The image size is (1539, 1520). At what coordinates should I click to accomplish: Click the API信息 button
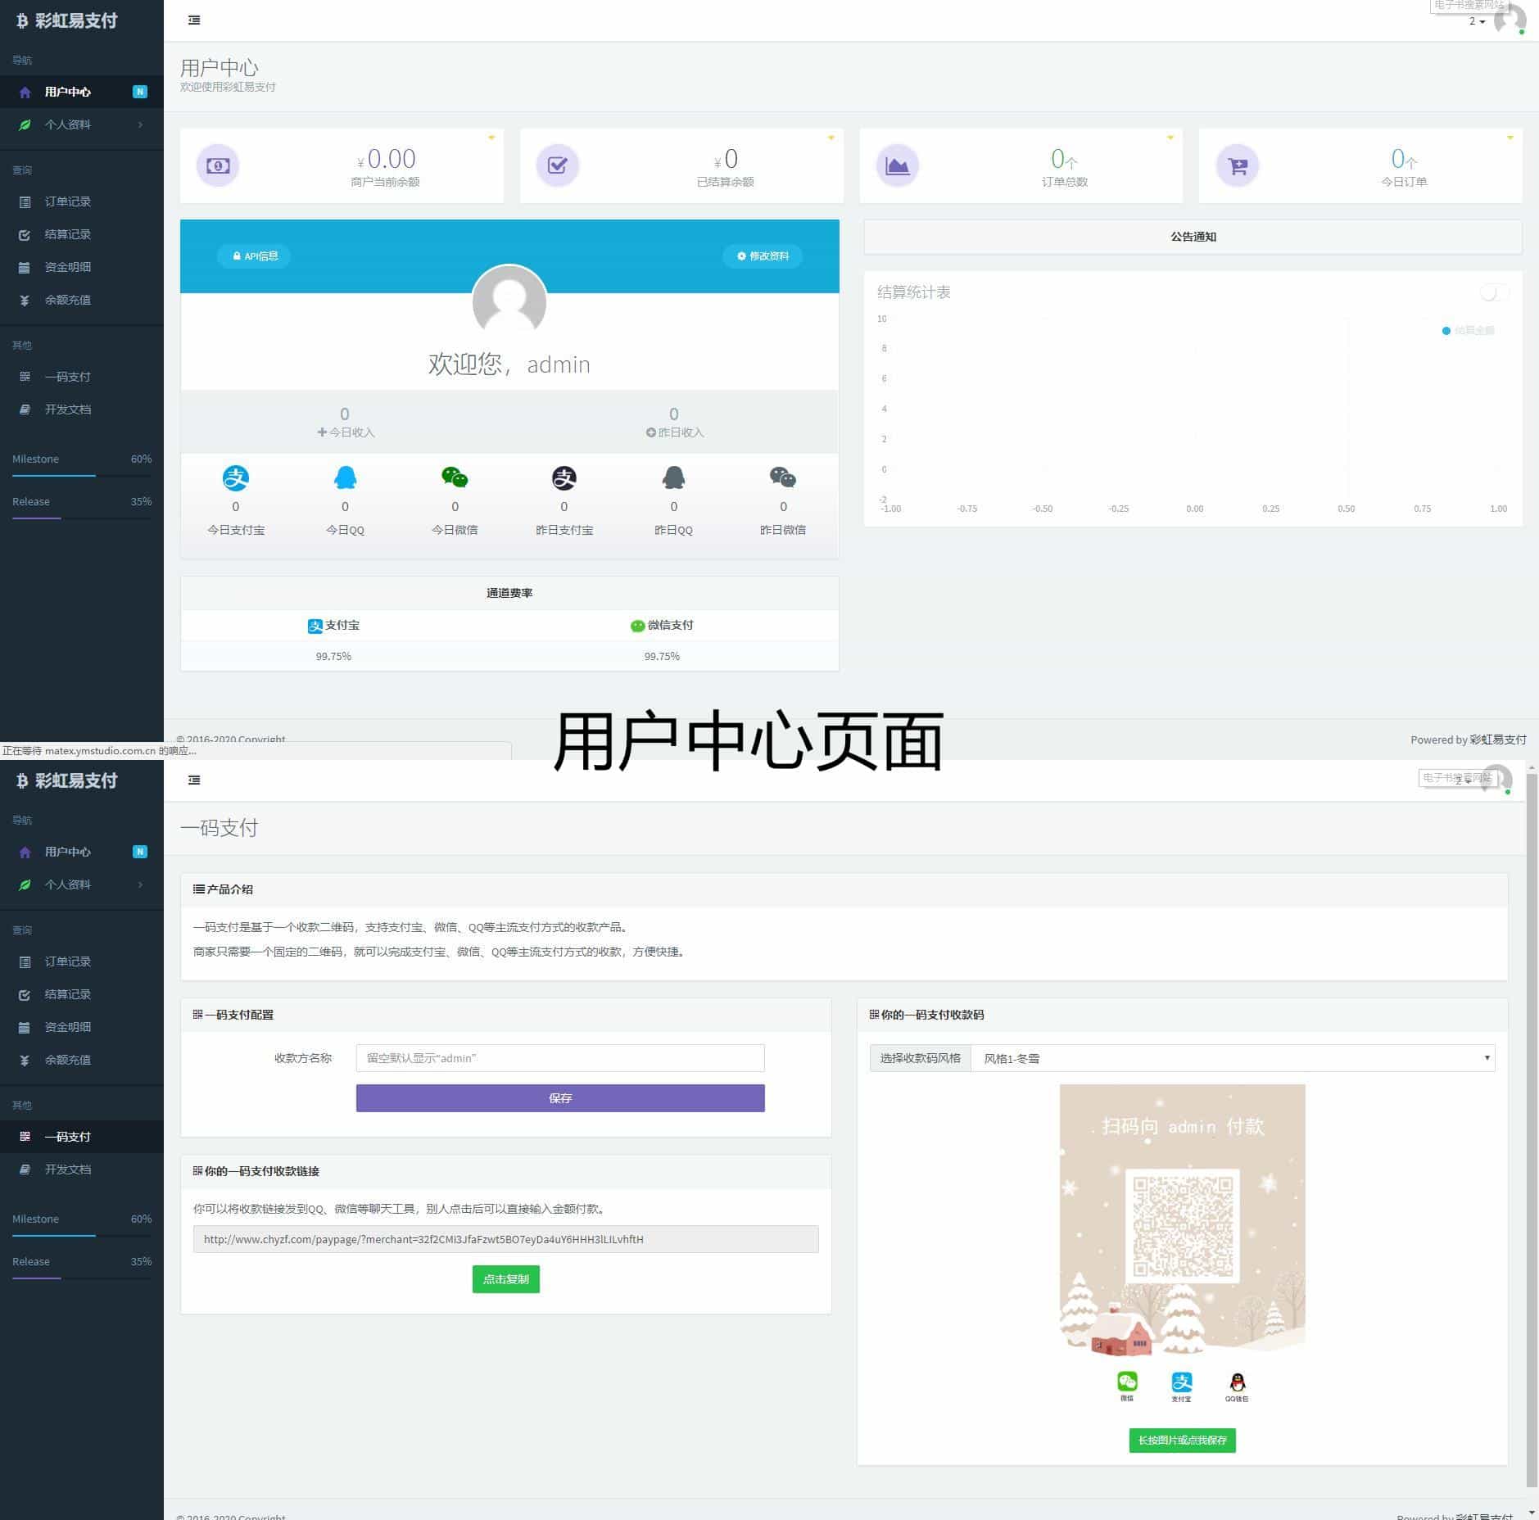click(x=255, y=256)
